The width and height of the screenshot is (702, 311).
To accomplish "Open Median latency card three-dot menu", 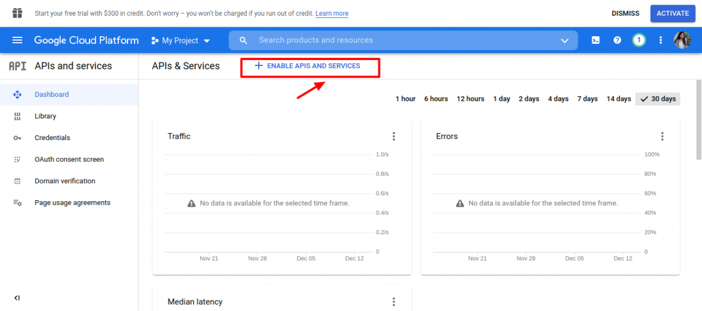I will click(394, 302).
